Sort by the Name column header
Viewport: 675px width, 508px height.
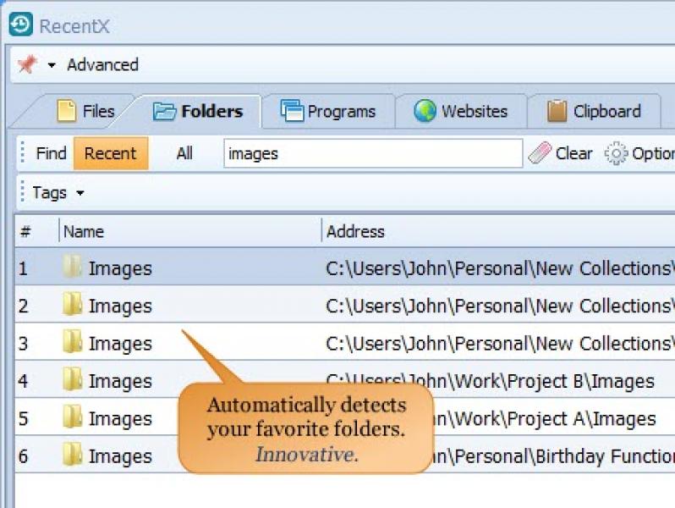tap(189, 232)
